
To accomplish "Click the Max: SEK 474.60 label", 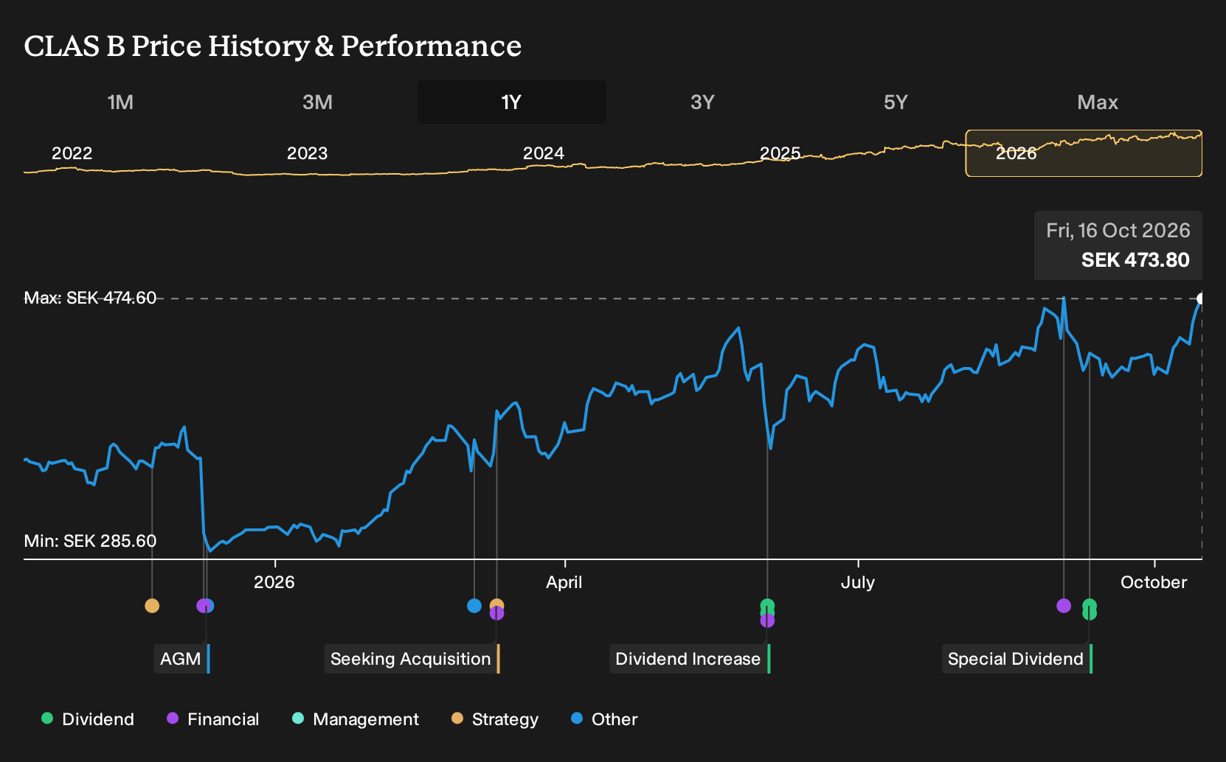I will point(91,298).
